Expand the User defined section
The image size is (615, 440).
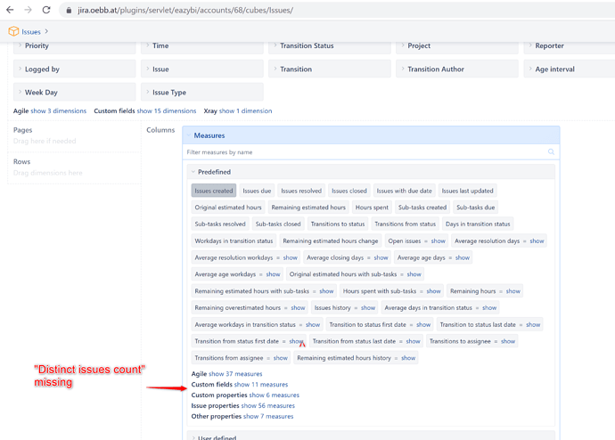coord(371,436)
